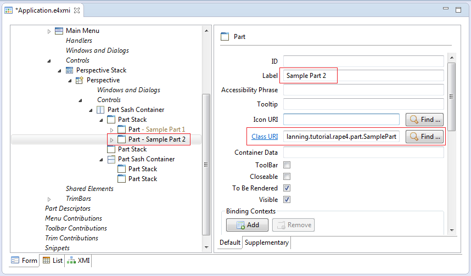Click the Sample Part 1 part icon
Screen dimensions: 471x276
point(122,129)
